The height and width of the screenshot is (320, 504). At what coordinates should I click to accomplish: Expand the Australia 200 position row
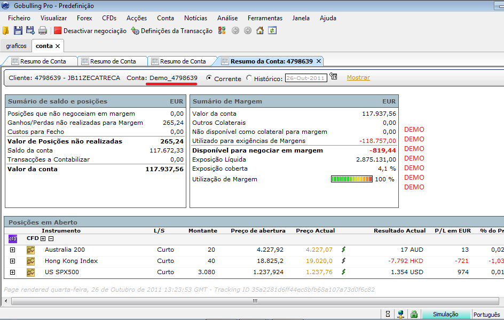(12, 250)
